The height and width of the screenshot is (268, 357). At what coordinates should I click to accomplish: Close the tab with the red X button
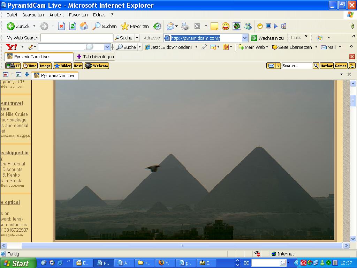pos(352,57)
